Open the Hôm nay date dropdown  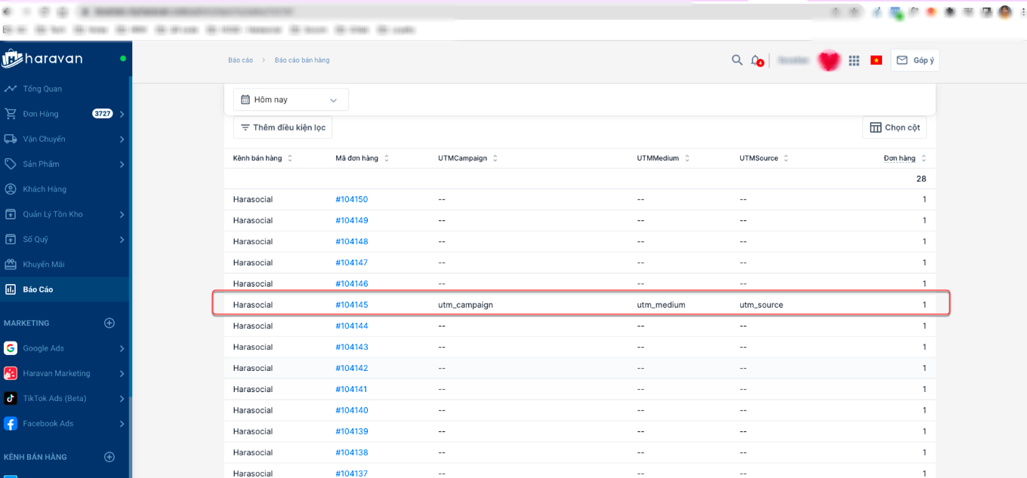290,100
